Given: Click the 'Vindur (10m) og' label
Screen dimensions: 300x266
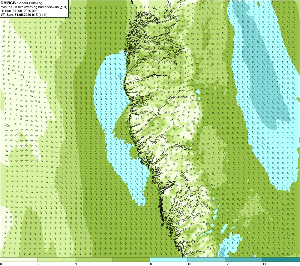Looking at the screenshot, I should tap(31, 3).
